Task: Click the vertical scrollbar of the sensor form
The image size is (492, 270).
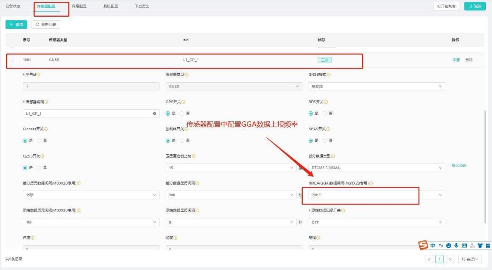Action: [485, 167]
